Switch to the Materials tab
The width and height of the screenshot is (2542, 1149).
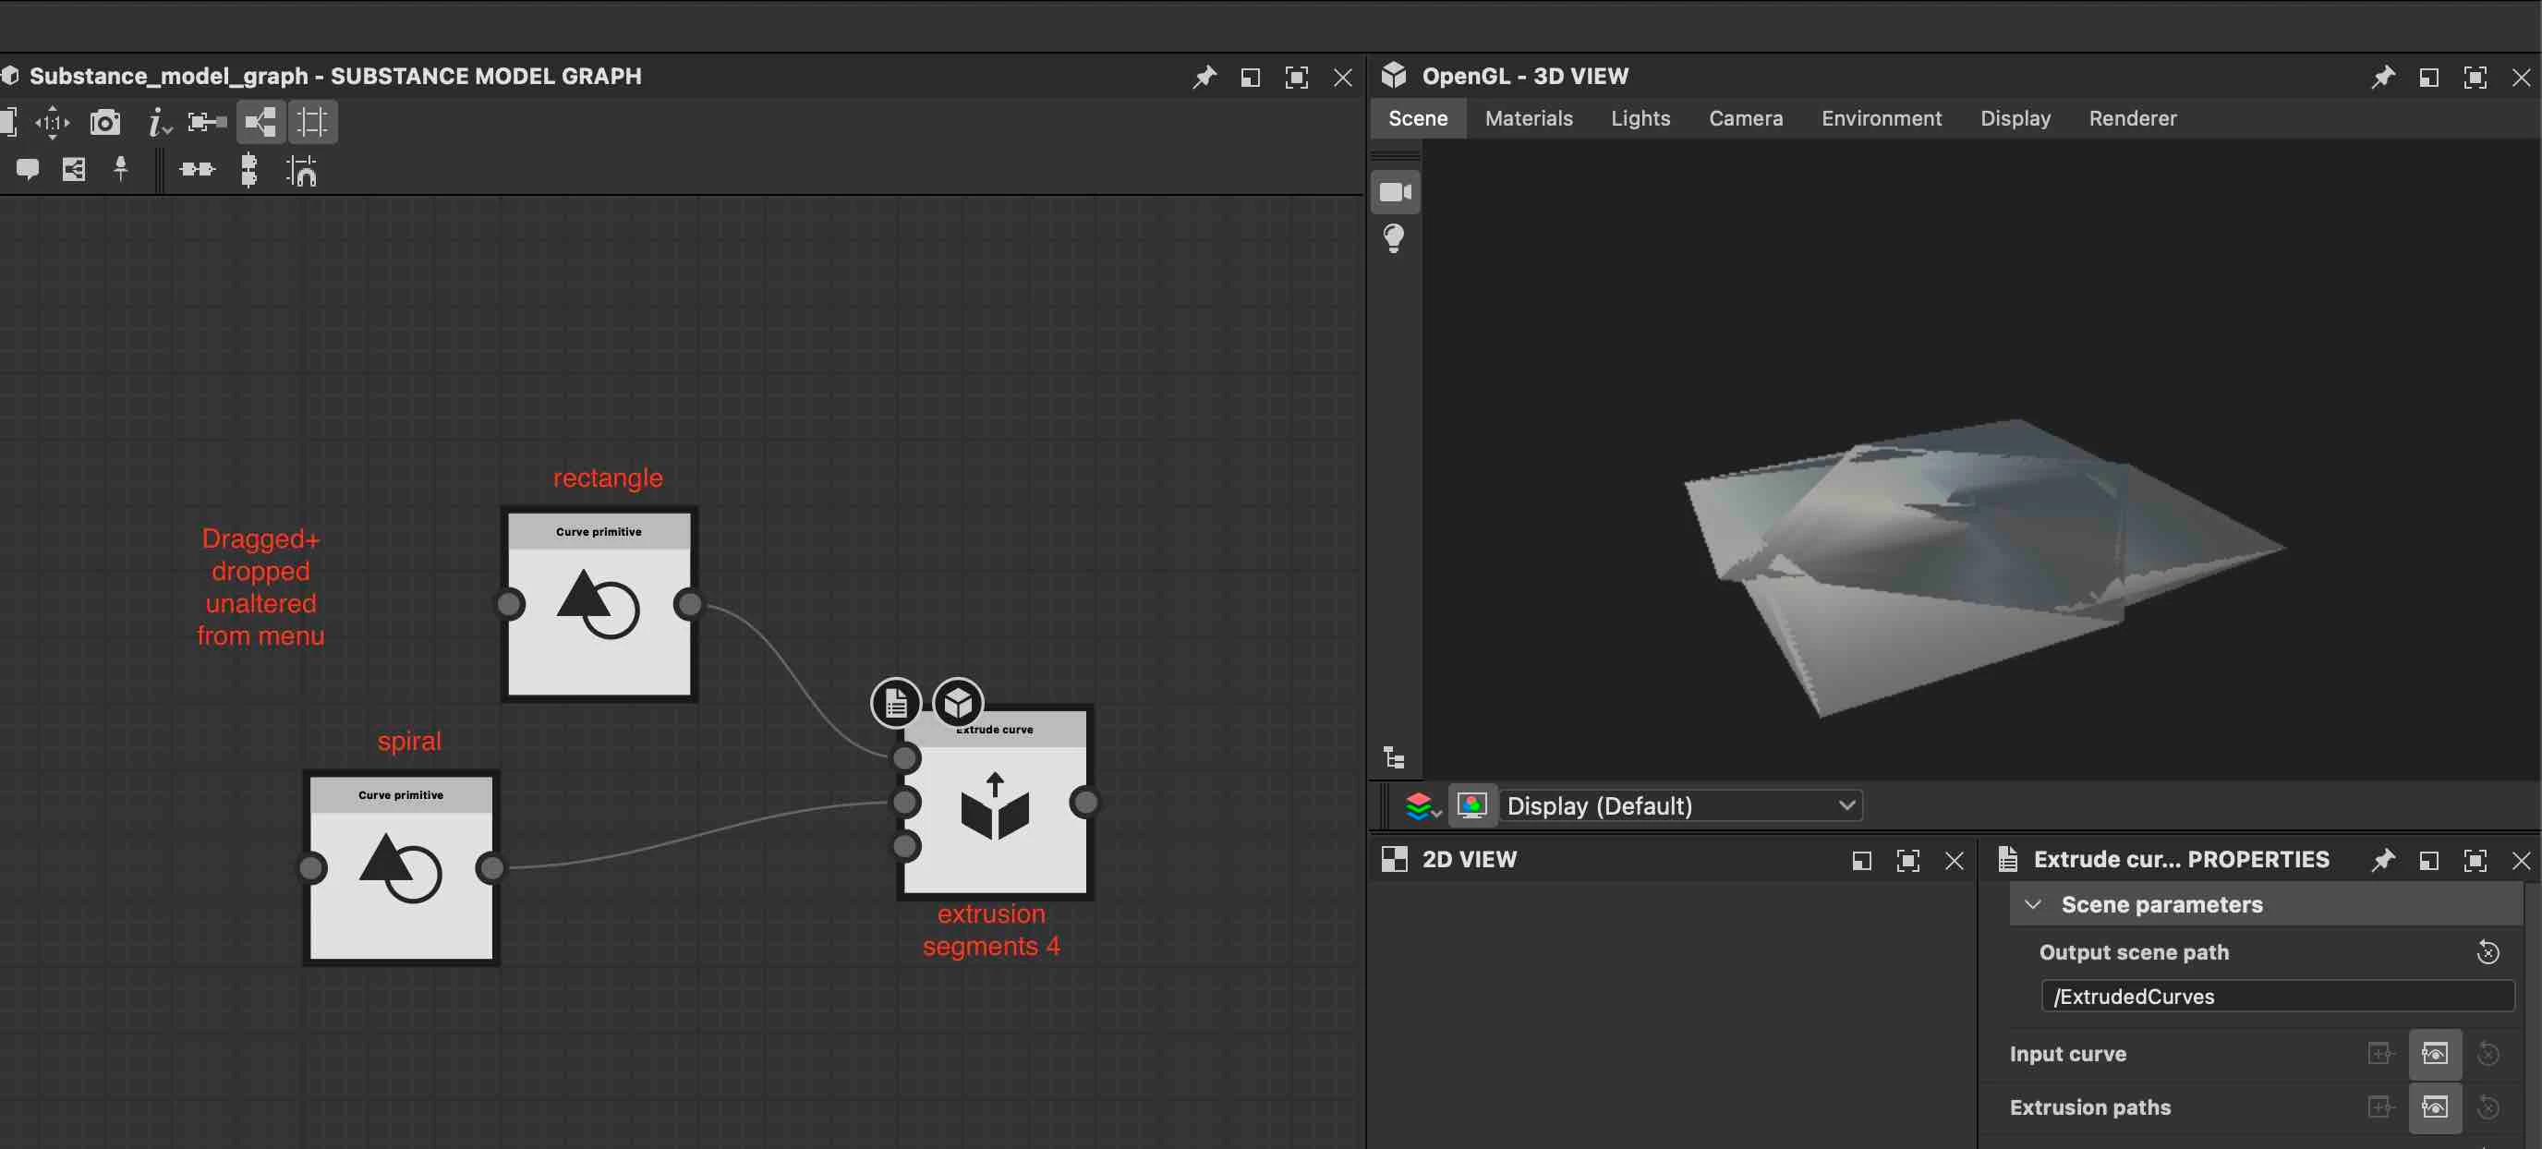[1528, 118]
